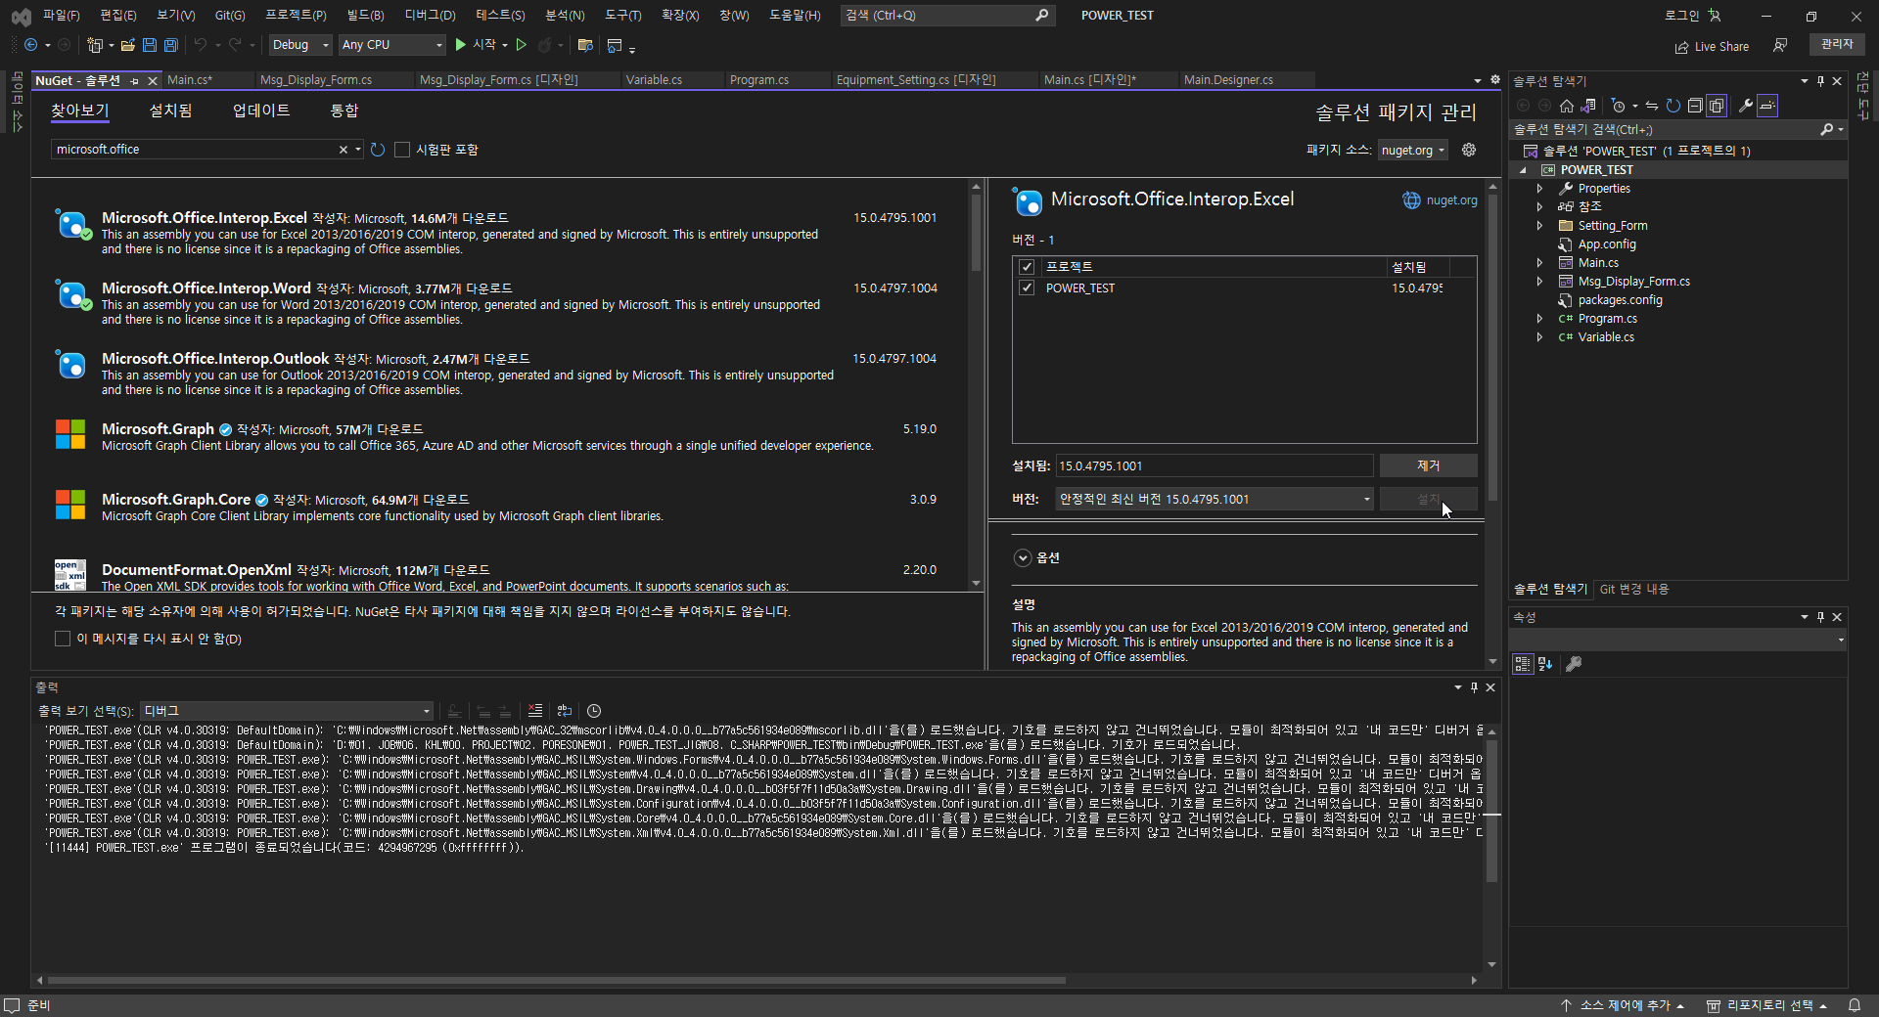Click the New Project toolbar icon
Screen dimensions: 1879x1017
click(x=95, y=45)
